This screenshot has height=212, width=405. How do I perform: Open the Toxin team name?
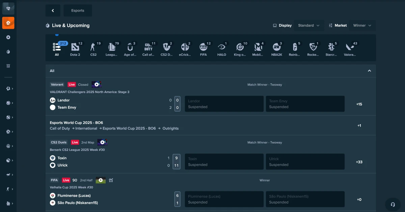[x=62, y=158]
